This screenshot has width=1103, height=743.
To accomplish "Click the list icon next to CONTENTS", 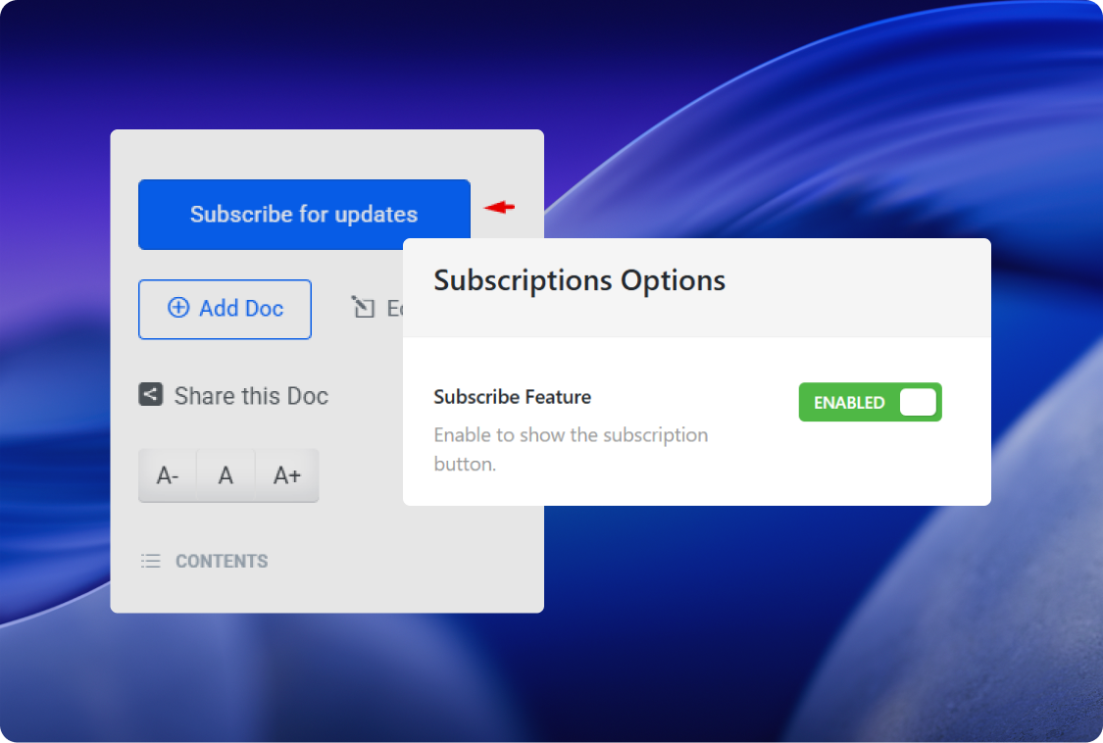I will click(x=150, y=561).
